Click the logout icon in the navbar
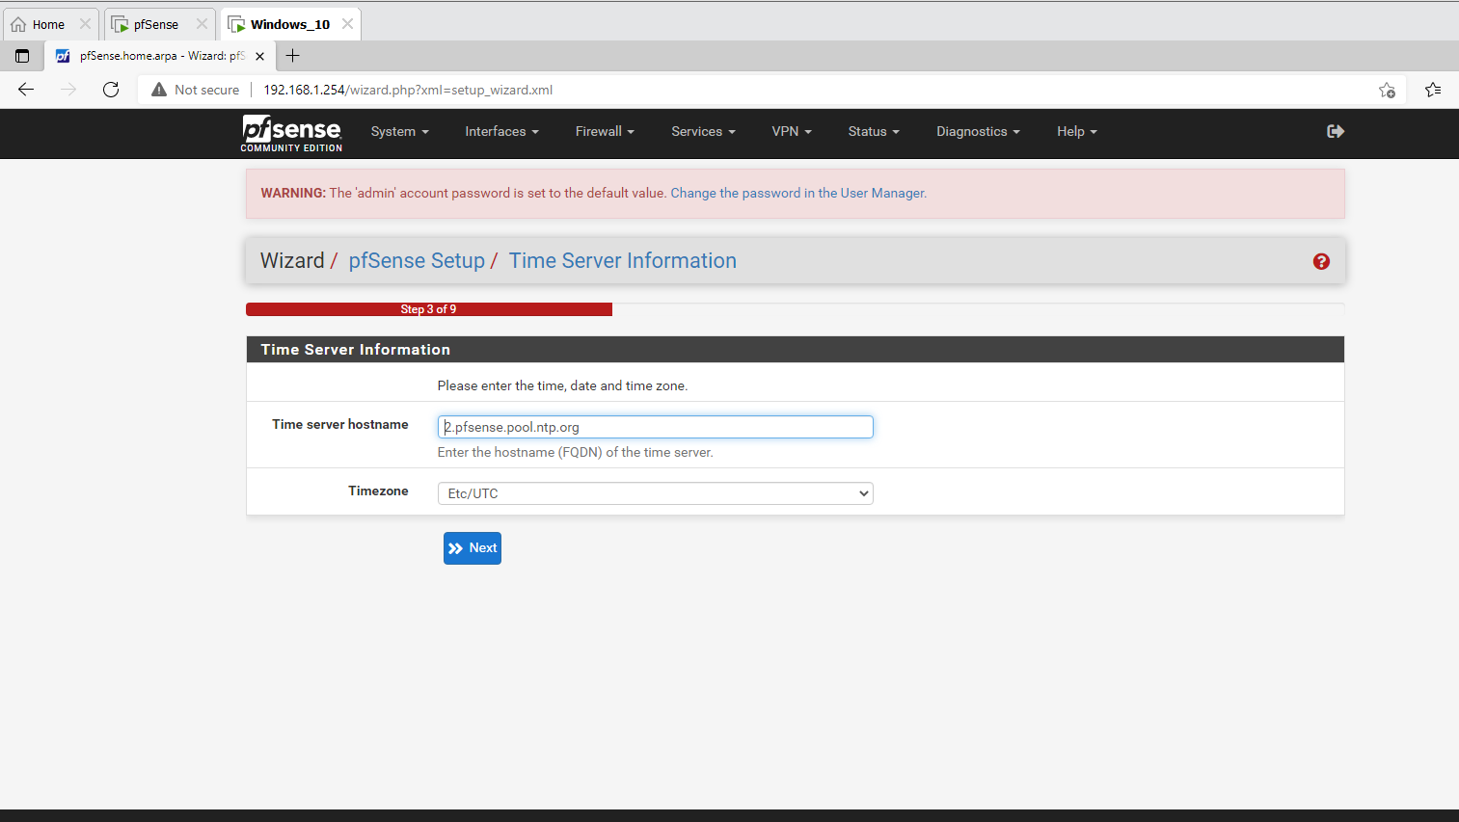This screenshot has width=1459, height=822. click(1336, 131)
